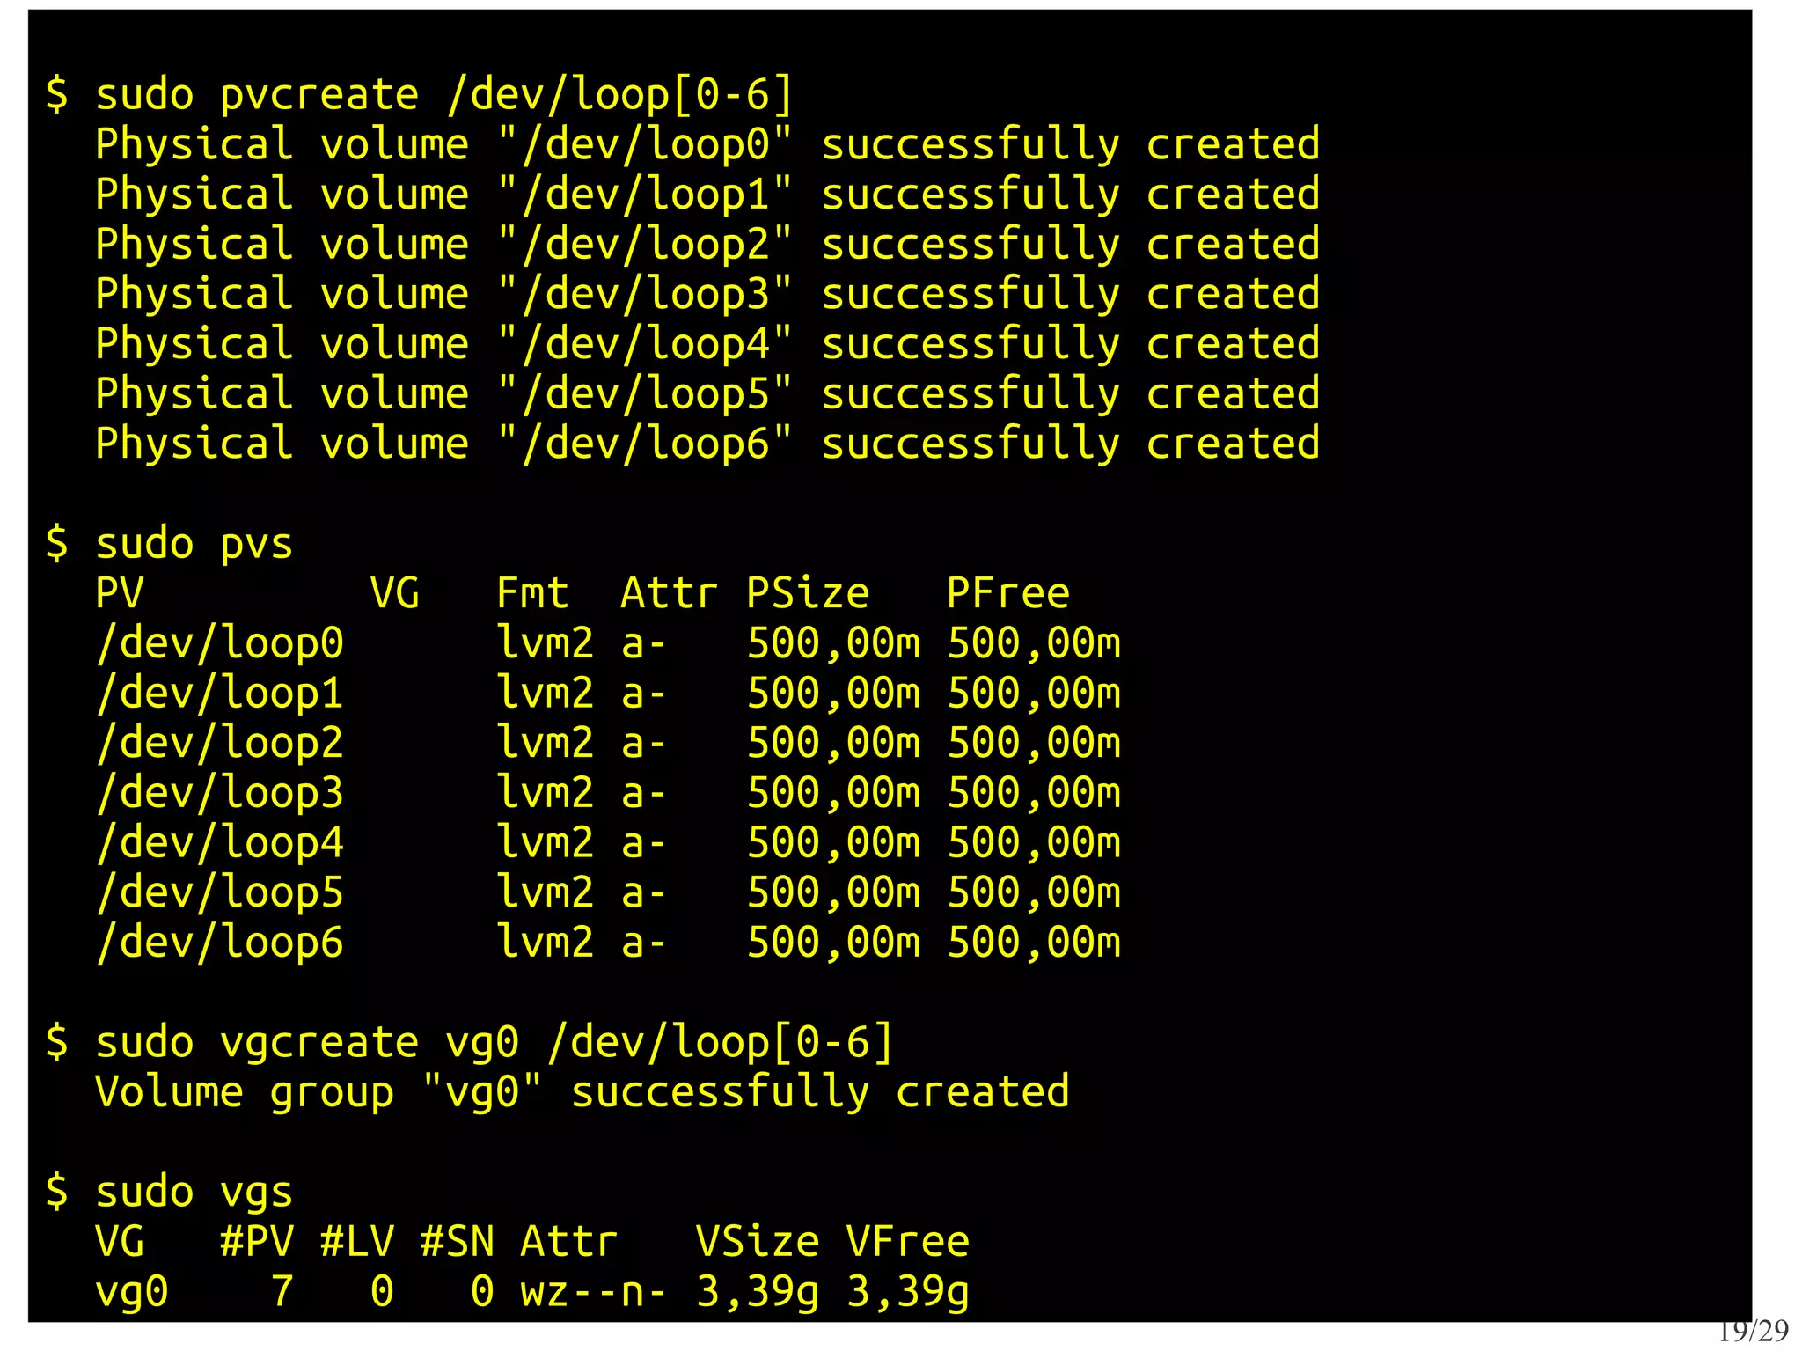Viewport: 1802px width, 1351px height.
Task: Click the "sudo vgcreate vg0 /dev/loop[0-6]" command
Action: [x=470, y=1042]
